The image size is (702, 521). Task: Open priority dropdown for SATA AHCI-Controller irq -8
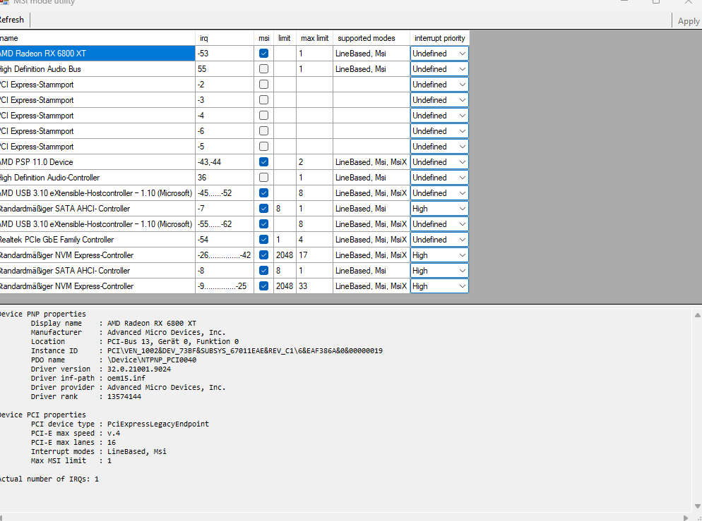(x=439, y=271)
